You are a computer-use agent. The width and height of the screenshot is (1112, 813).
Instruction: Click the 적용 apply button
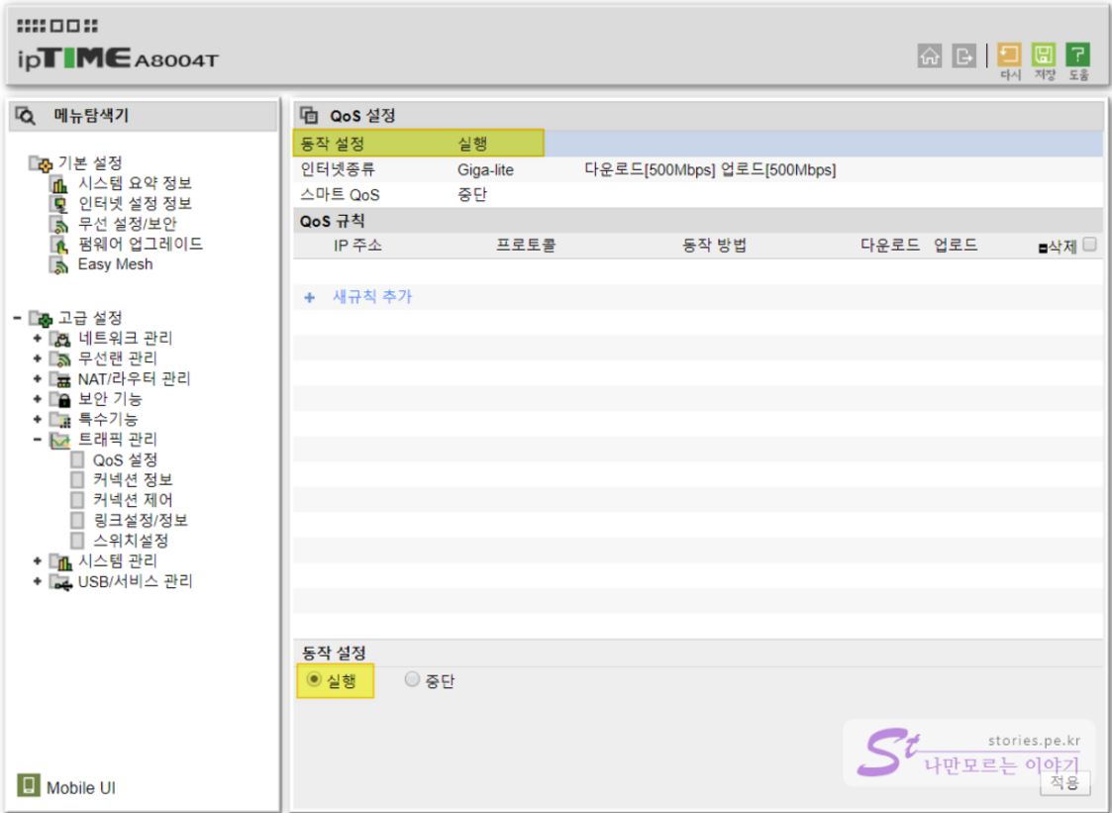(1064, 782)
